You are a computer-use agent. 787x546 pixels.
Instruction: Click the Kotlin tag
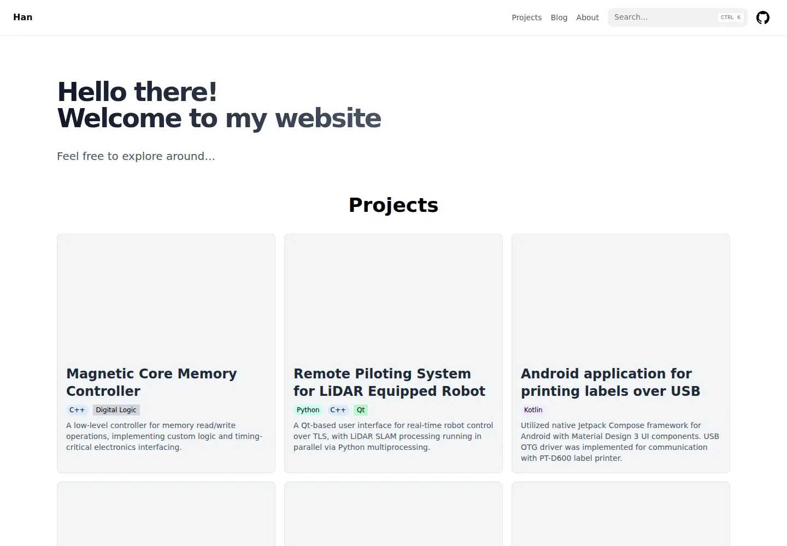pyautogui.click(x=533, y=410)
